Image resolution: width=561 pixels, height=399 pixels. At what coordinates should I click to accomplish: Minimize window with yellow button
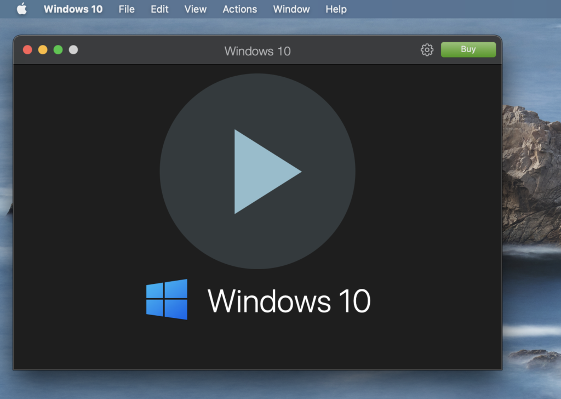[43, 50]
